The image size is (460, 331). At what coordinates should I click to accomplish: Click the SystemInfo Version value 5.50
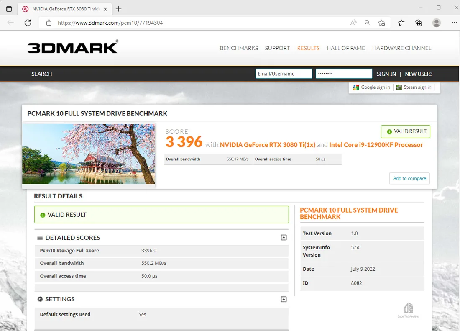pos(356,247)
